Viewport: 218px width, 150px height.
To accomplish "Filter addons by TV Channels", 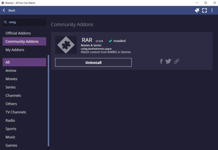I will 24,112.
